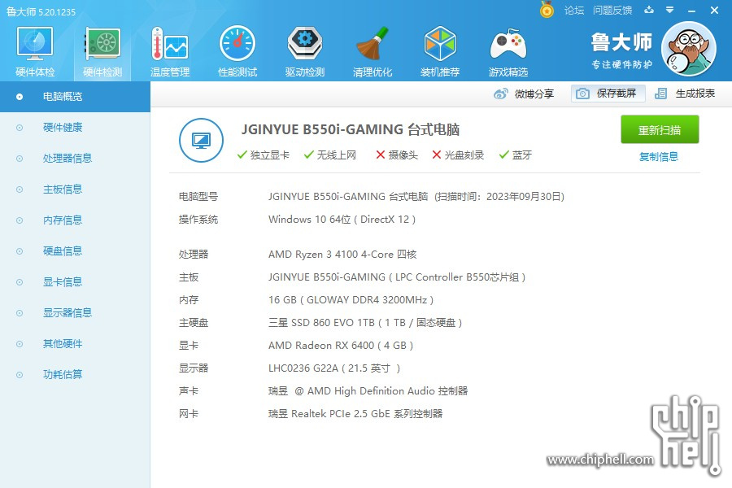Click AMD Ryzen 3 4100 processor value

(342, 255)
